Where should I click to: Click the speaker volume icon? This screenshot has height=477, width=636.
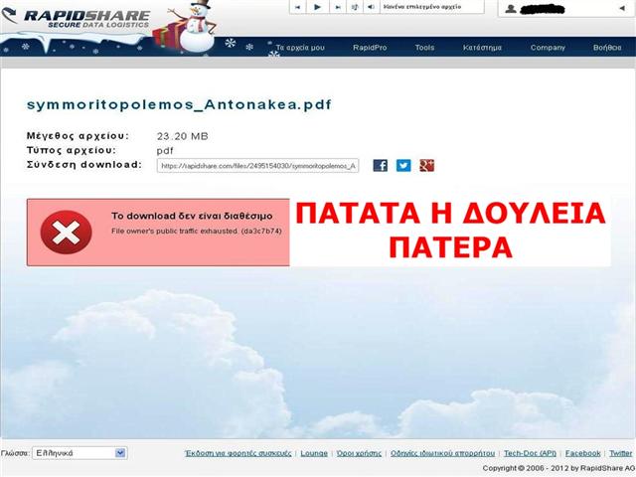coord(371,7)
